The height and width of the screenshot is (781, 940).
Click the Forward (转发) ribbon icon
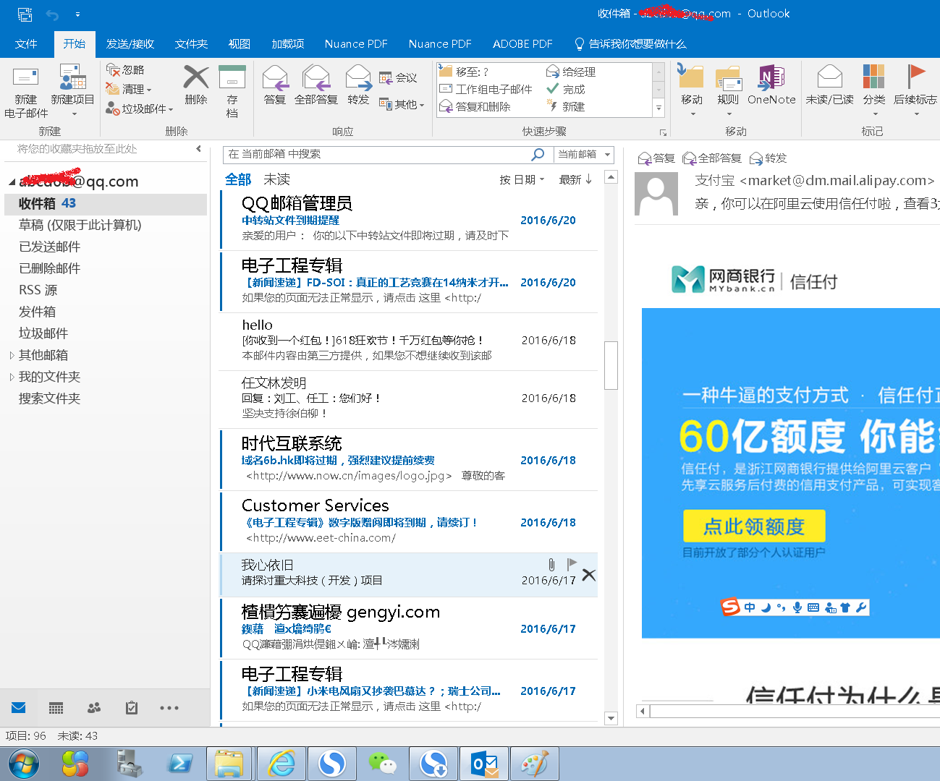(358, 78)
